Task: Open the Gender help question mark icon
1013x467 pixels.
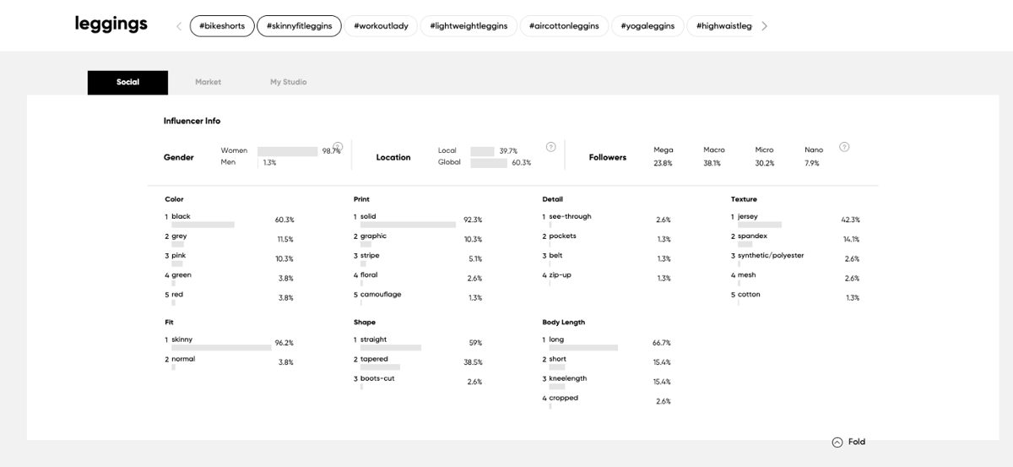Action: tap(338, 147)
